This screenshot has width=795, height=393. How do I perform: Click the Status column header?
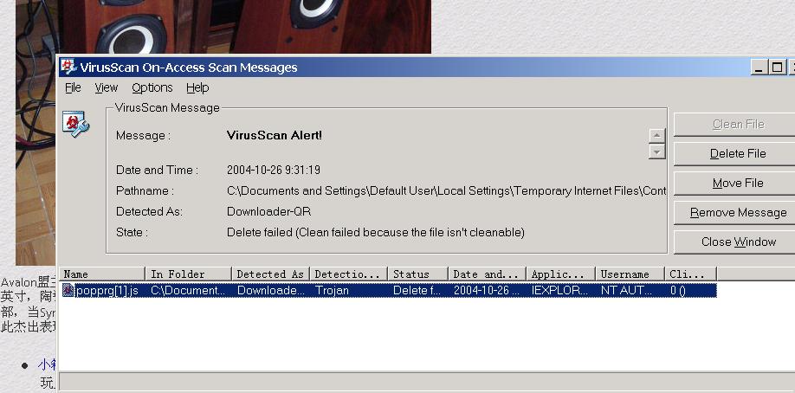tap(417, 274)
